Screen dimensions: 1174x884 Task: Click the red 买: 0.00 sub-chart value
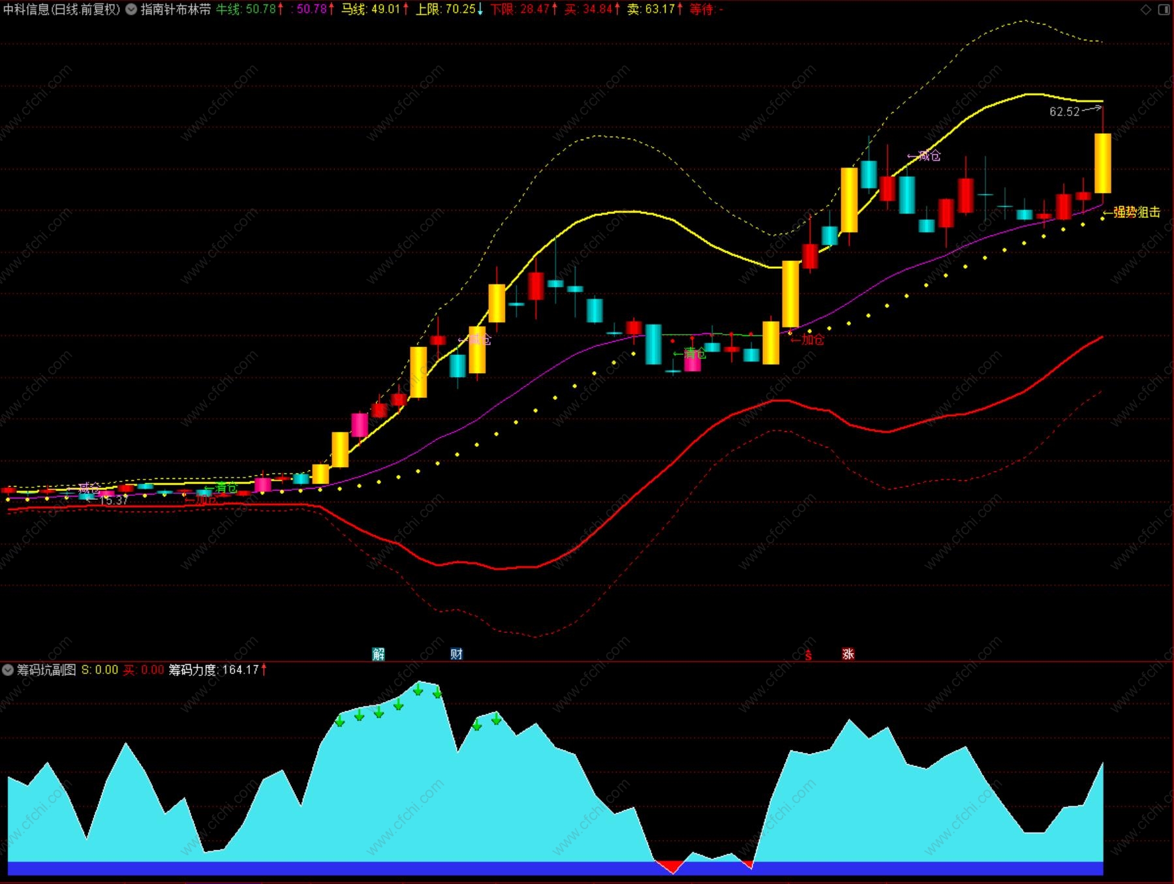tap(144, 670)
